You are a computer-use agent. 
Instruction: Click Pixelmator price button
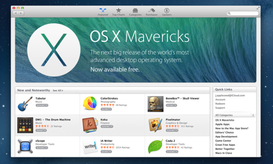click(171, 130)
